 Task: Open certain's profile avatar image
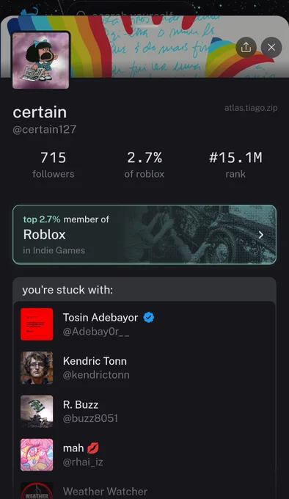[x=40, y=60]
